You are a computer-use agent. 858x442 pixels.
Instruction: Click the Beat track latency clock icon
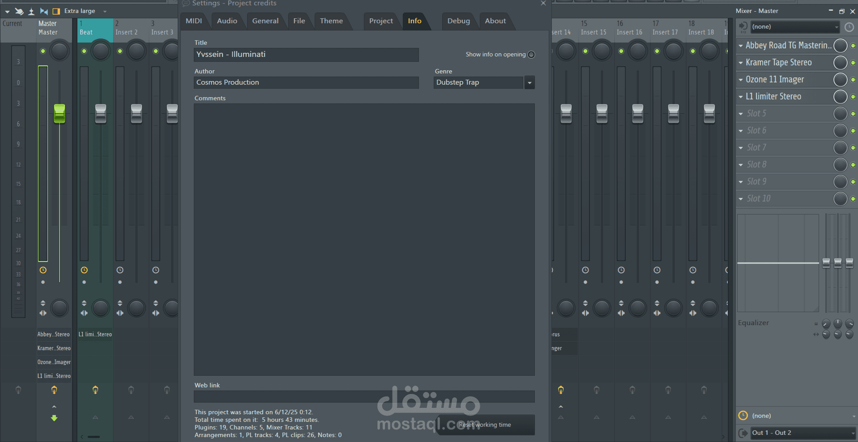pyautogui.click(x=84, y=270)
